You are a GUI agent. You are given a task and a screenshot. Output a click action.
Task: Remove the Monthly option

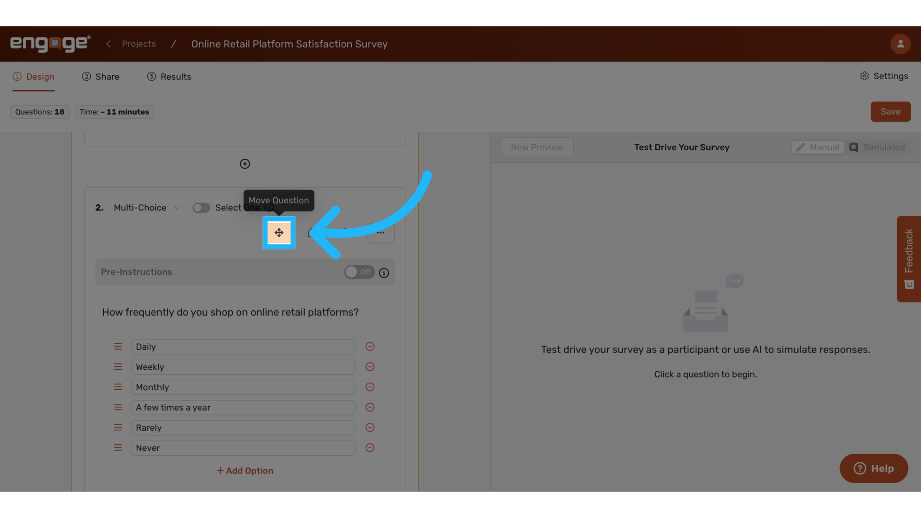tap(370, 387)
